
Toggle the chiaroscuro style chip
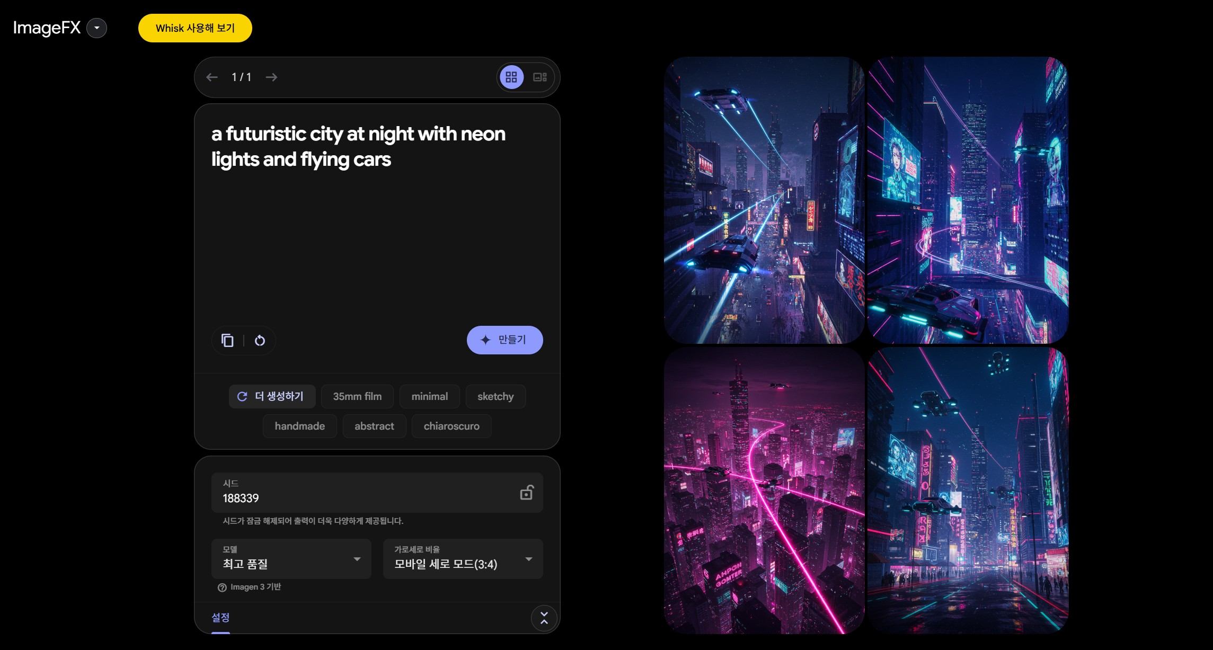pos(451,426)
